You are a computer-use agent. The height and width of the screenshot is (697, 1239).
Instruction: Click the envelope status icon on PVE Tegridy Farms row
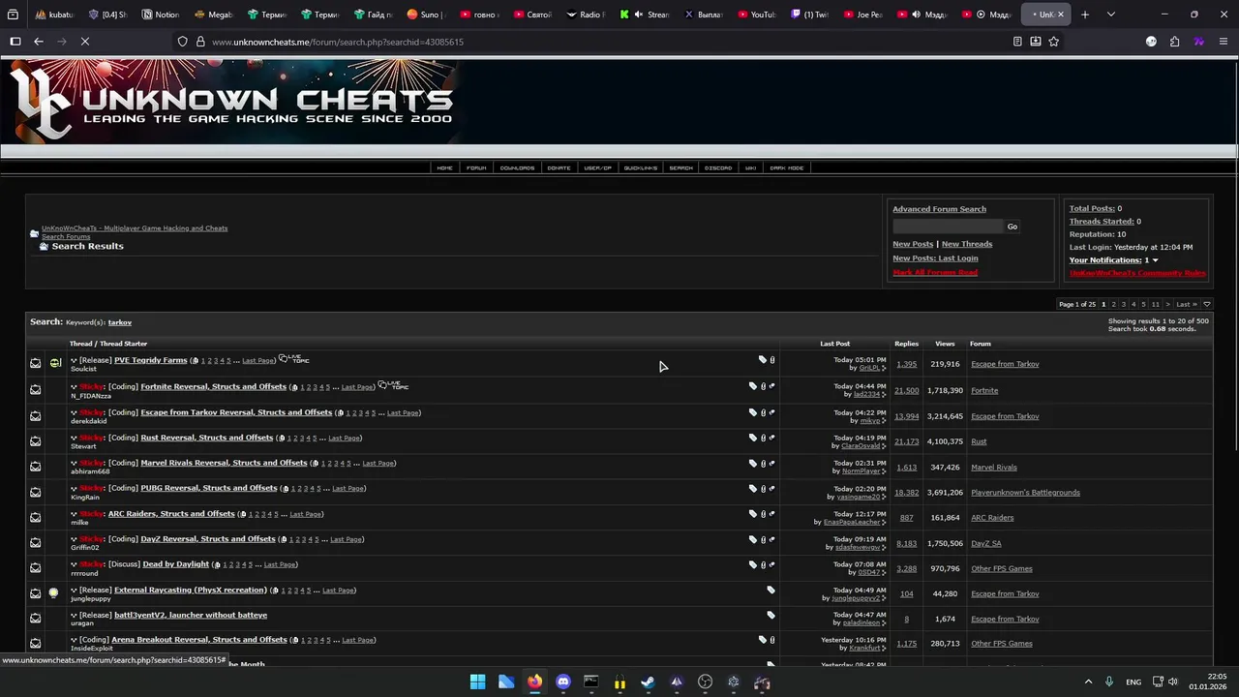click(x=35, y=363)
